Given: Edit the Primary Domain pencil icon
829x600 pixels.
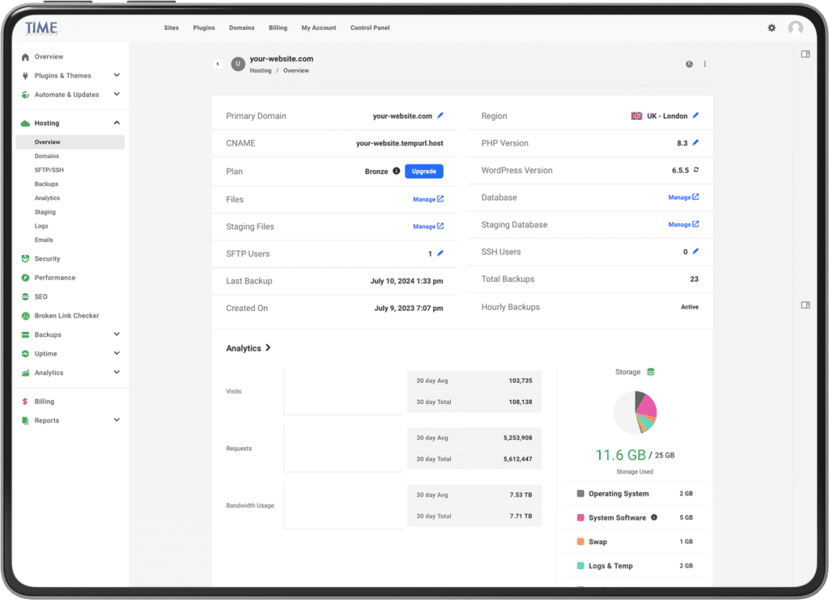Looking at the screenshot, I should pos(440,116).
